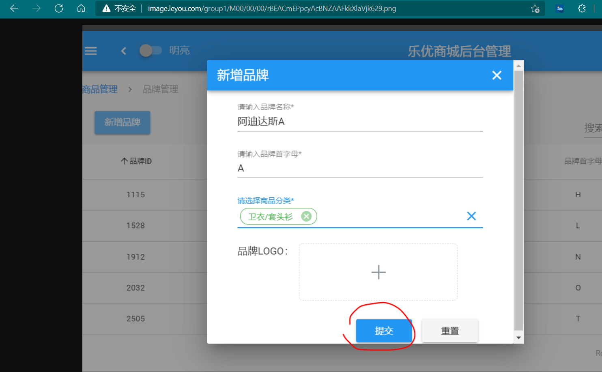Click the blue extension icon in toolbar
This screenshot has width=602, height=372.
tap(560, 9)
